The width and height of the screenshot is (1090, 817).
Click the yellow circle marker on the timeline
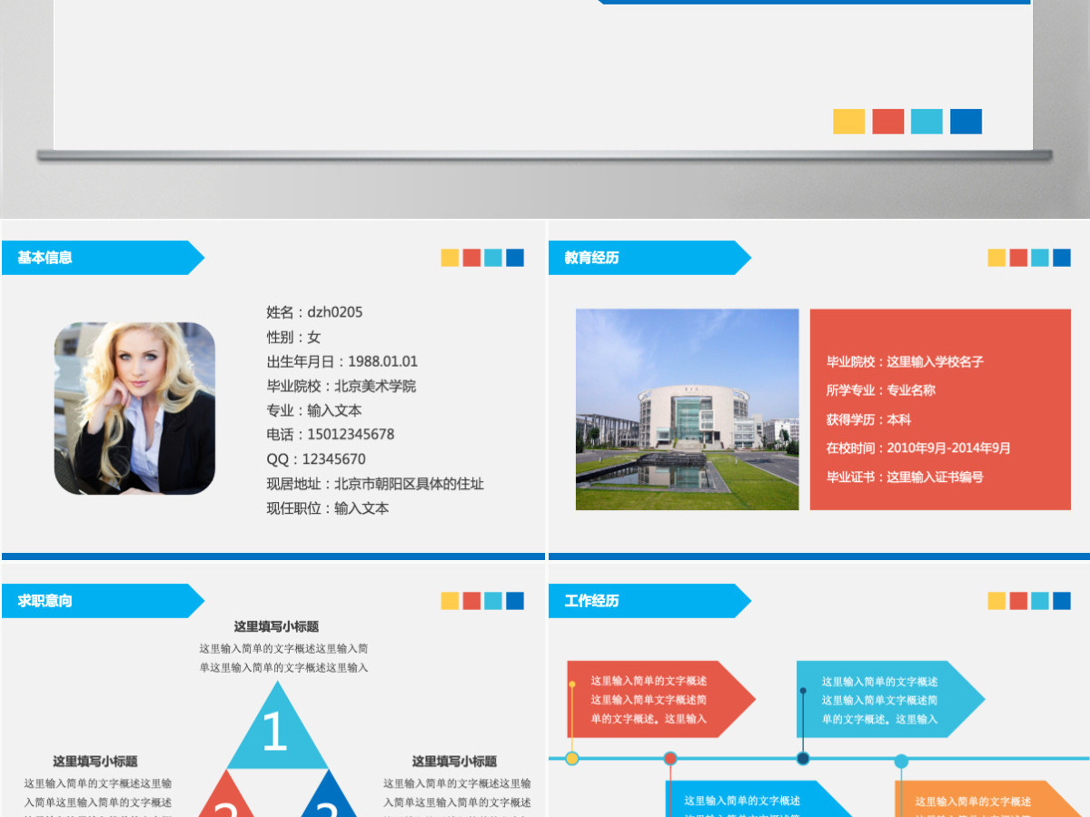[571, 758]
